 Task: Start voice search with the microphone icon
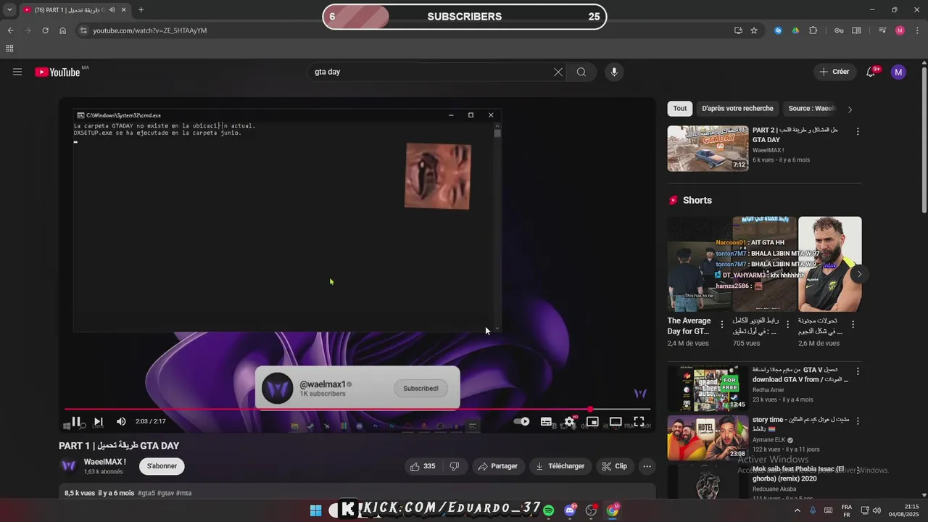pyautogui.click(x=614, y=72)
